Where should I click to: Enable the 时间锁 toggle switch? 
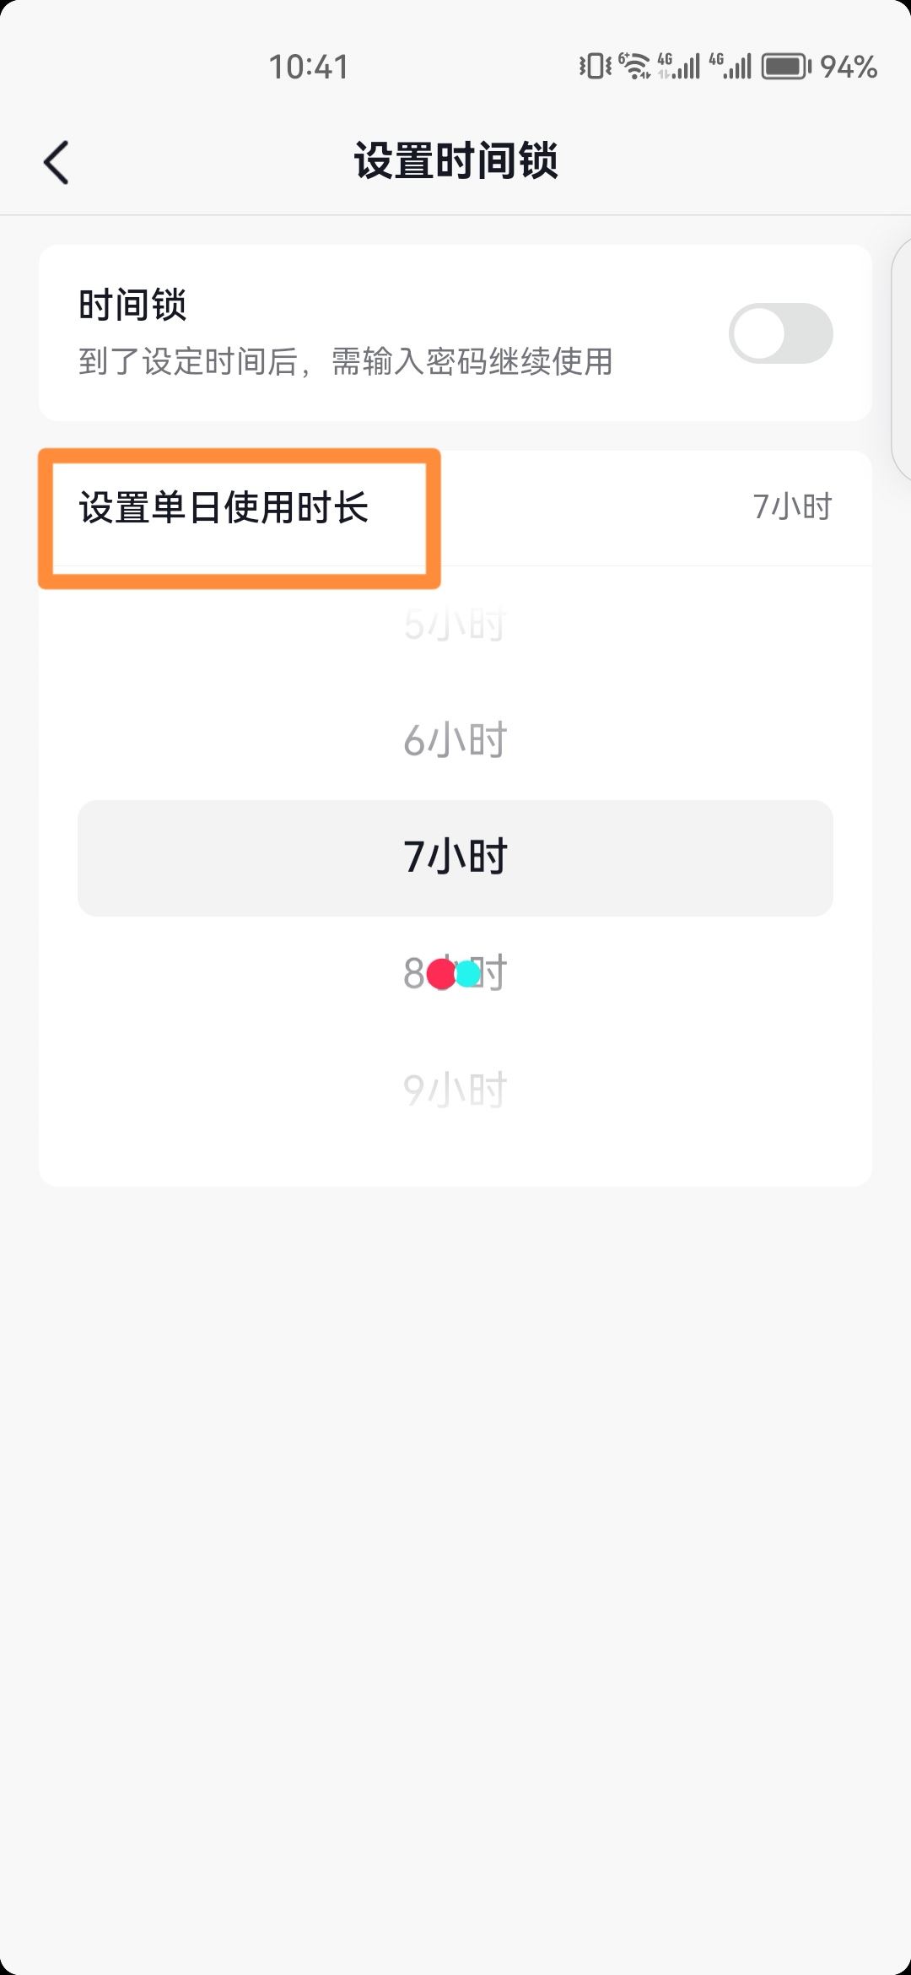tap(780, 333)
